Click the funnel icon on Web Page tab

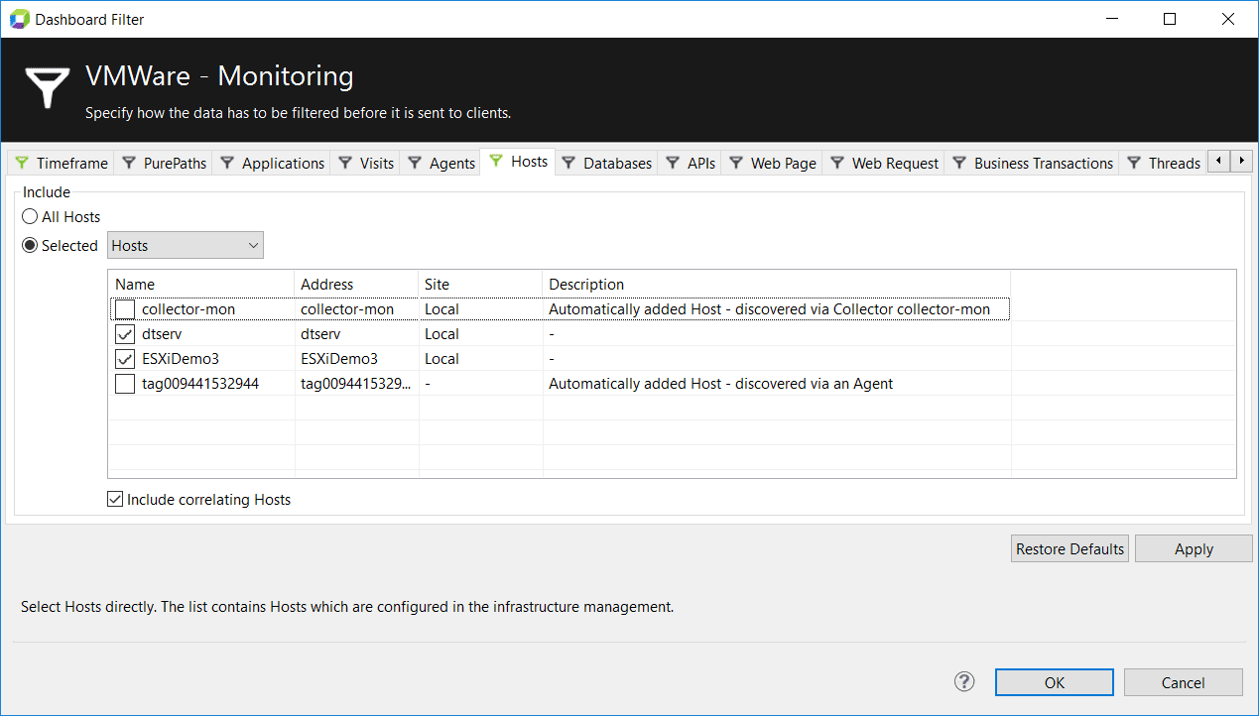coord(736,163)
